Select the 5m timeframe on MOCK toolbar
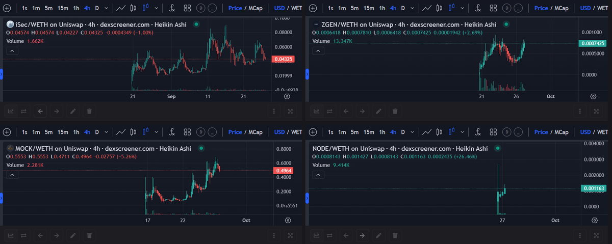 [x=48, y=132]
